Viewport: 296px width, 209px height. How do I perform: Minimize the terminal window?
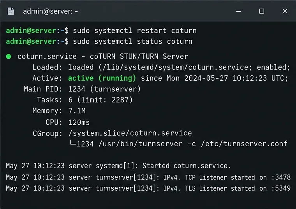pos(239,11)
